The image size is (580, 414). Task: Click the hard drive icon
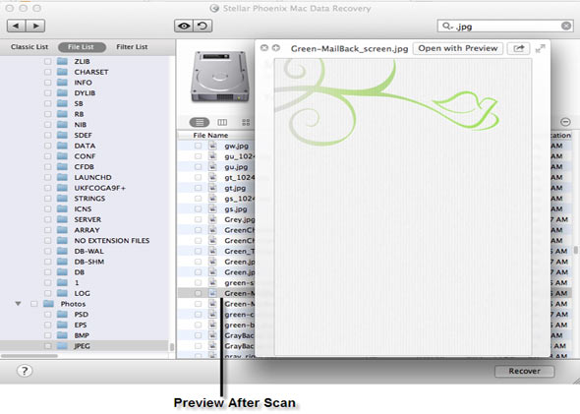click(x=219, y=77)
